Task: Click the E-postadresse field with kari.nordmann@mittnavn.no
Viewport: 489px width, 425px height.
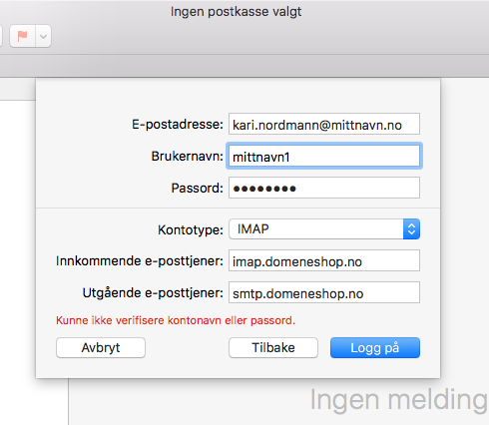Action: pyautogui.click(x=324, y=124)
